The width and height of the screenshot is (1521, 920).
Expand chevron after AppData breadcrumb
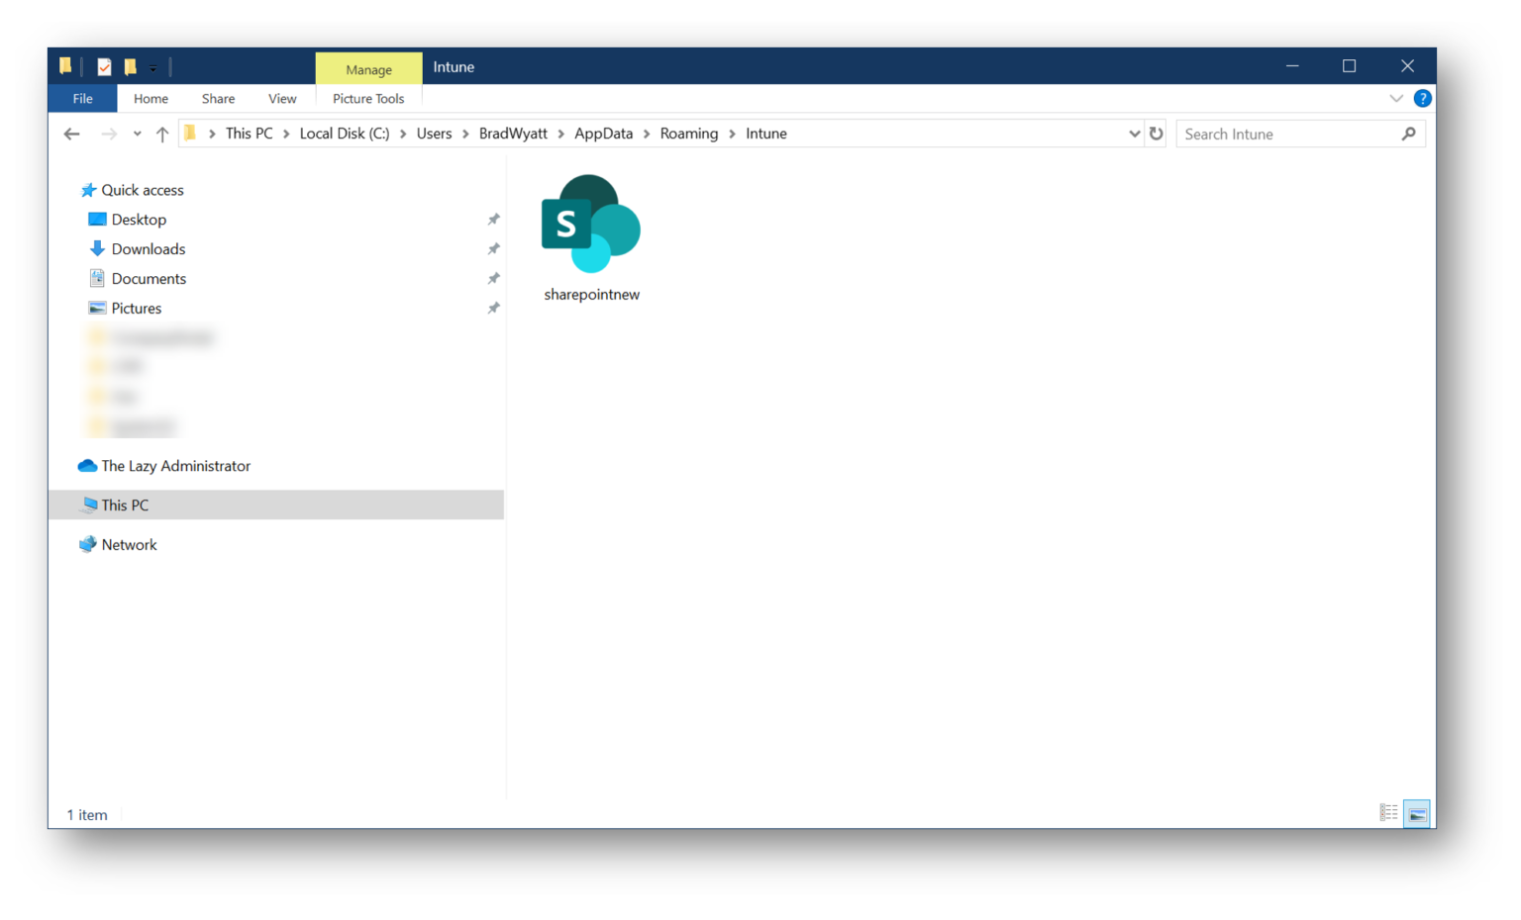(x=647, y=134)
